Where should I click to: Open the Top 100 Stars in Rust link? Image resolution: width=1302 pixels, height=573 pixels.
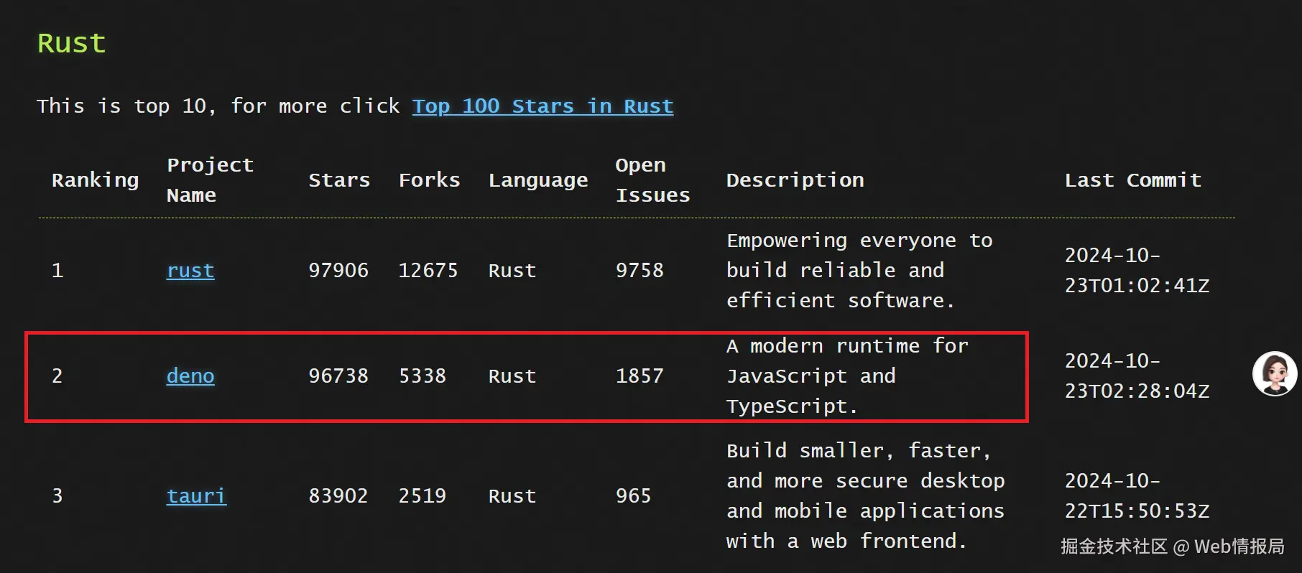[542, 106]
